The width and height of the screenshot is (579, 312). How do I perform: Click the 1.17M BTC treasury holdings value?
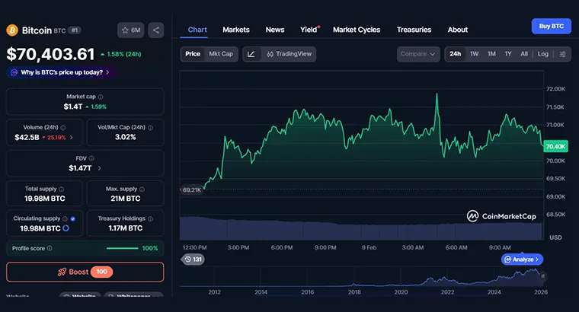coord(126,228)
